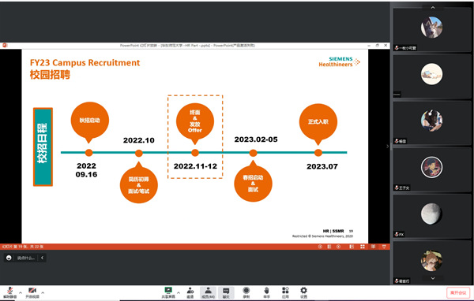474x301 pixels.
Task: Open the emoji picker smiley icon
Action: click(9, 258)
